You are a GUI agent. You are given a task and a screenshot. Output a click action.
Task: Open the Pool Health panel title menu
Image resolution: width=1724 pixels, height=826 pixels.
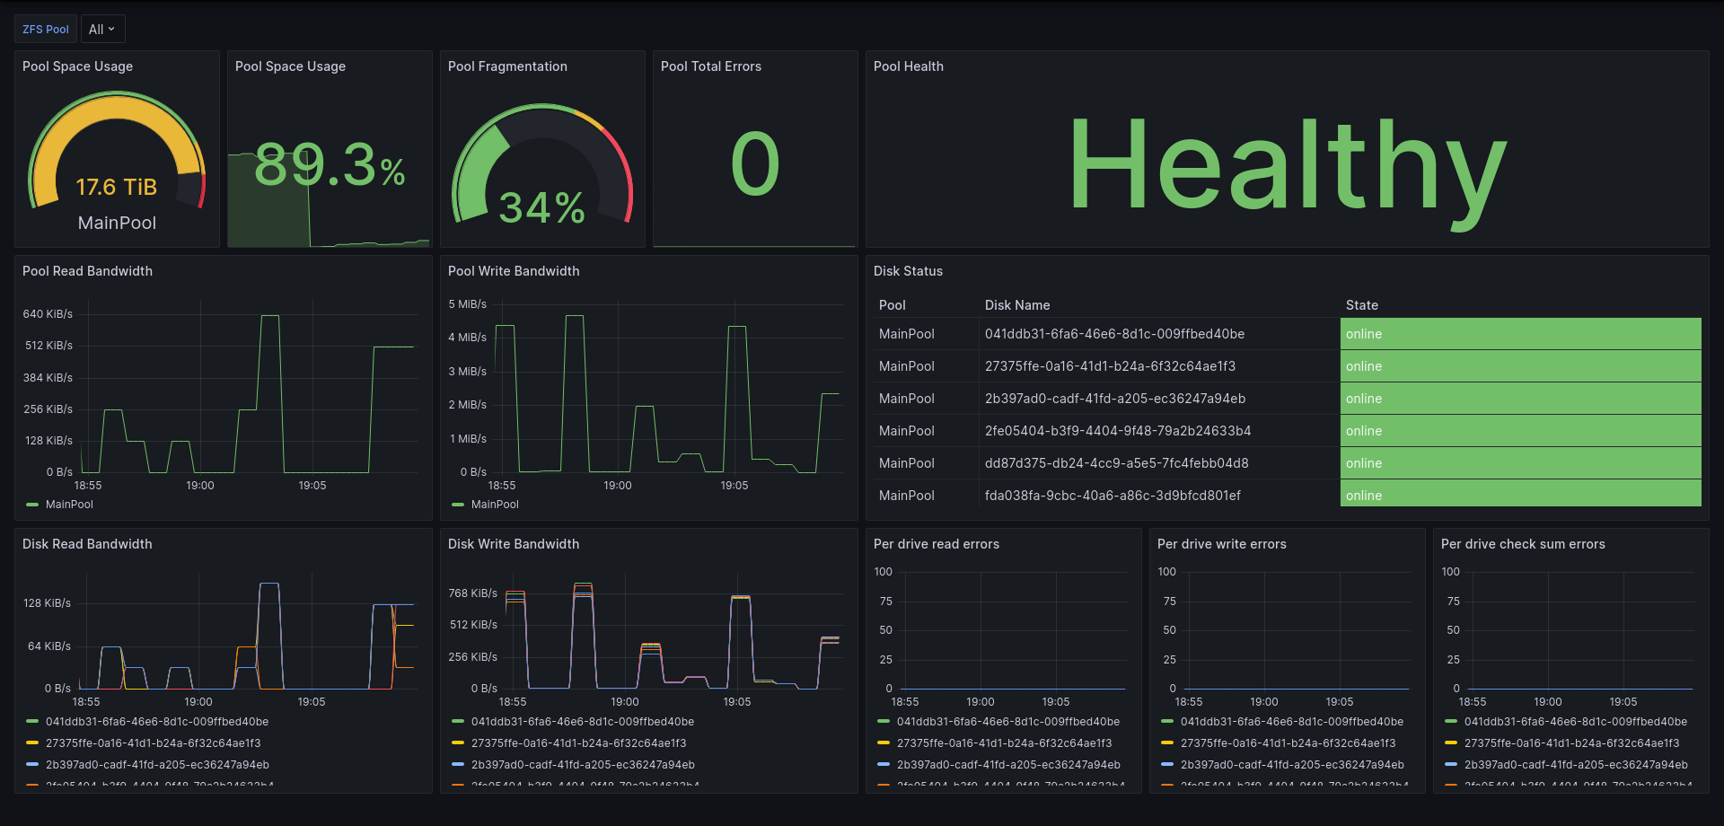coord(909,66)
